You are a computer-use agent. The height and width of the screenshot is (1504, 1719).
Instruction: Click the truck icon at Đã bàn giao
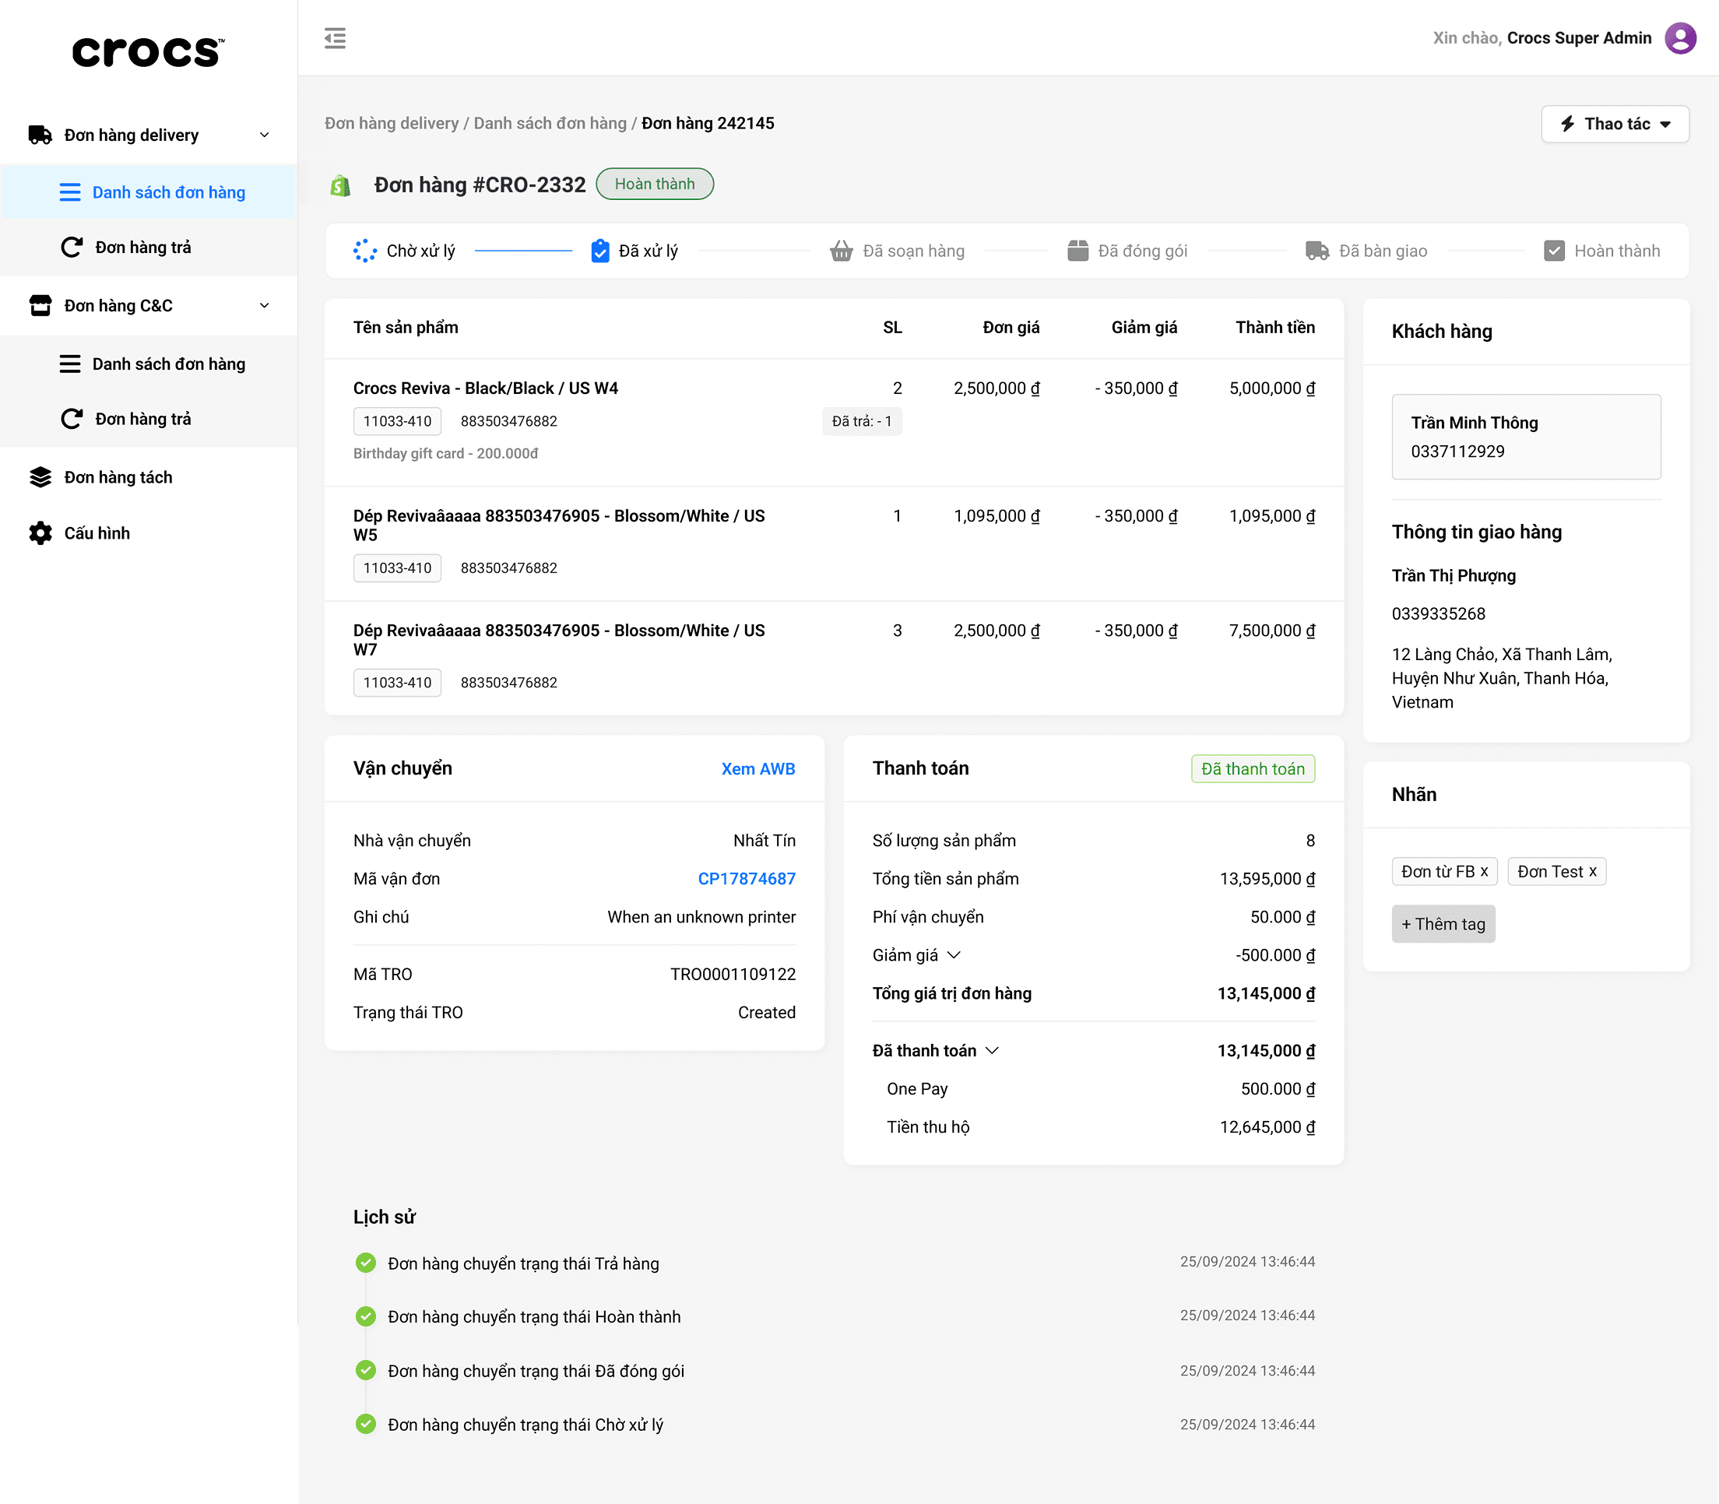[x=1317, y=251]
